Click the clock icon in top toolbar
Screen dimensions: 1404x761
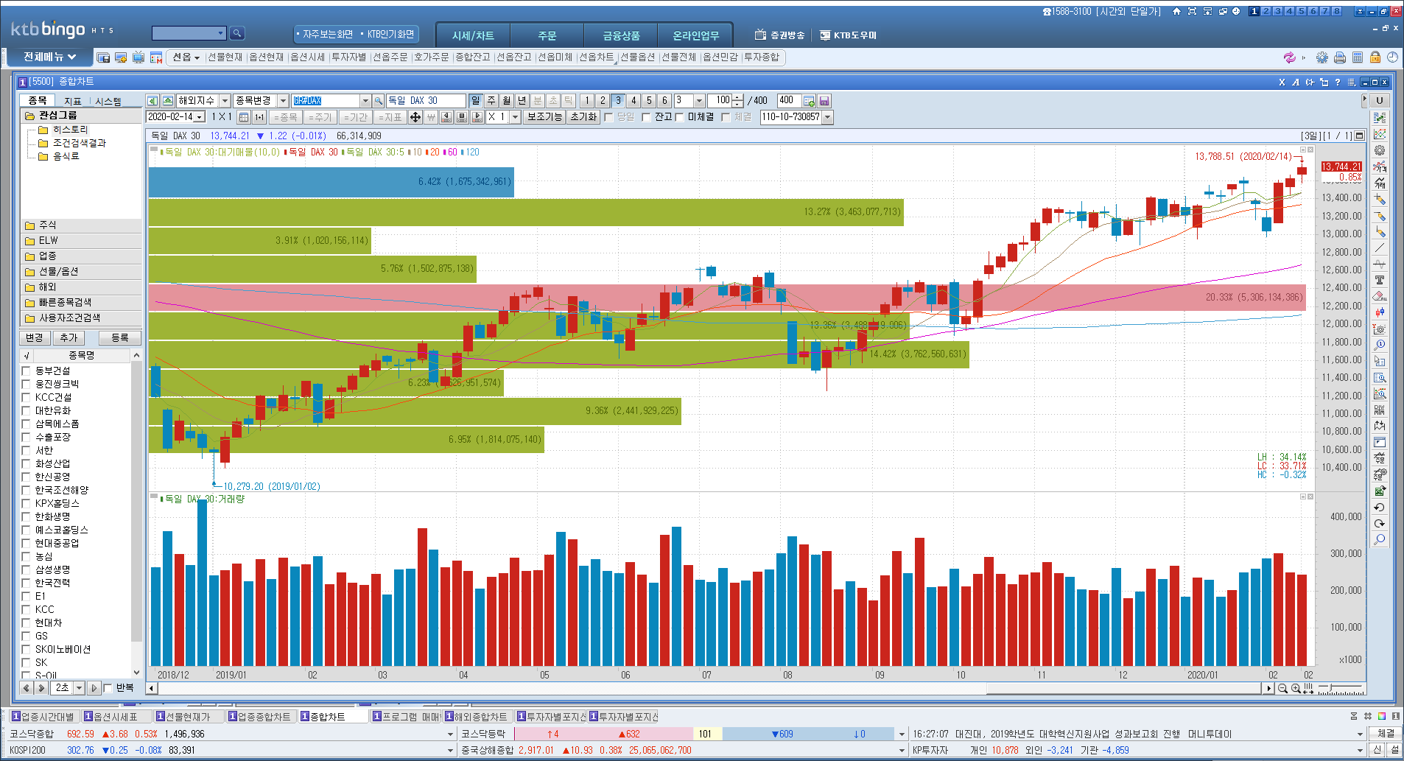(1393, 57)
